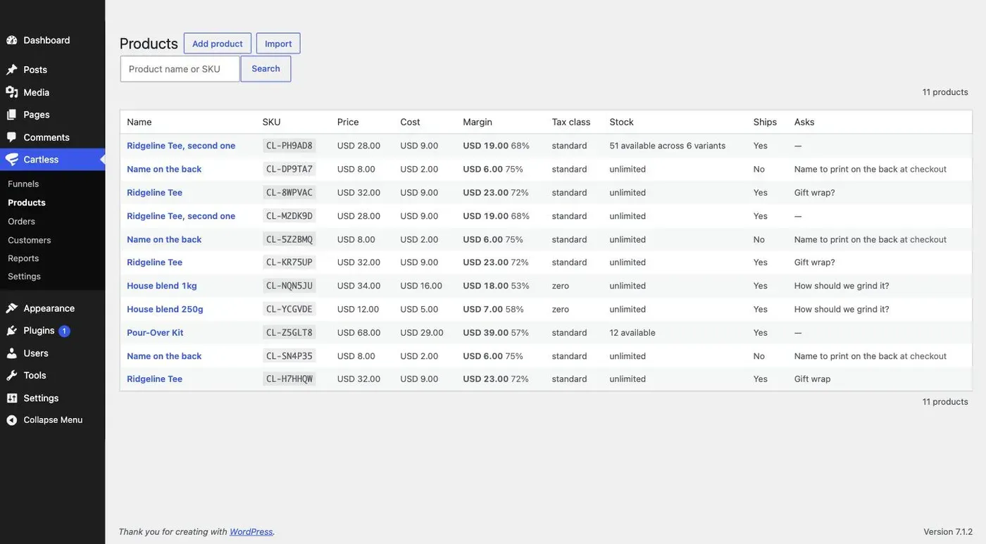Screen dimensions: 986x544
Task: Click the SKU code CL-M2DK9D
Action: pos(289,216)
